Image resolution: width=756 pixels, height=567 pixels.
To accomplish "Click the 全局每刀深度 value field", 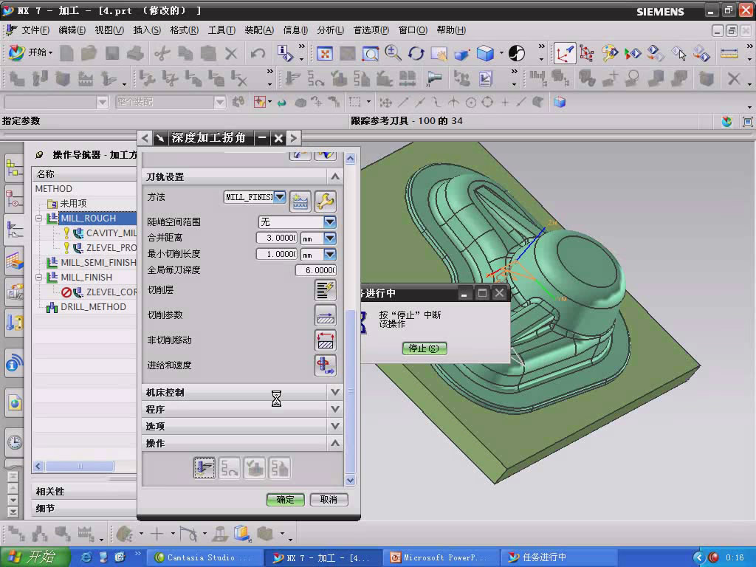I will click(x=316, y=270).
